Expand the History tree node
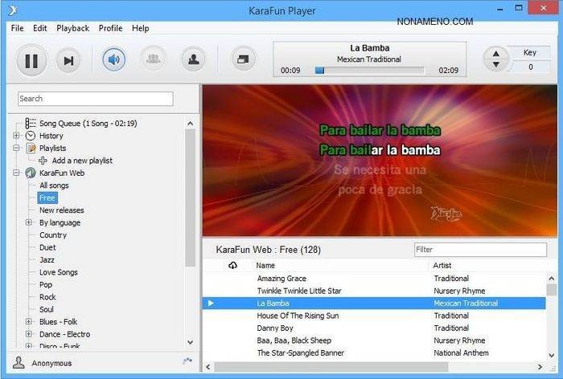Image resolution: width=563 pixels, height=379 pixels. pyautogui.click(x=16, y=136)
